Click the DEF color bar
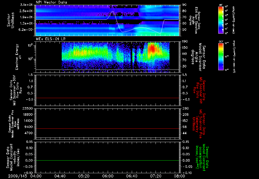Image resolution: width=259 pixels, height=179 pixels. (221, 57)
